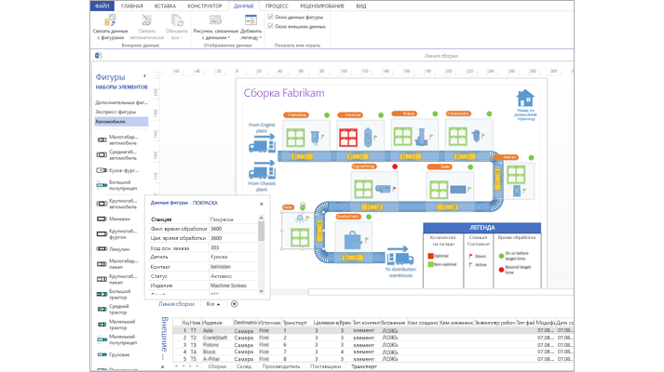Select the ДАННЫЕ ribbon tab
The width and height of the screenshot is (664, 372).
coord(244,6)
